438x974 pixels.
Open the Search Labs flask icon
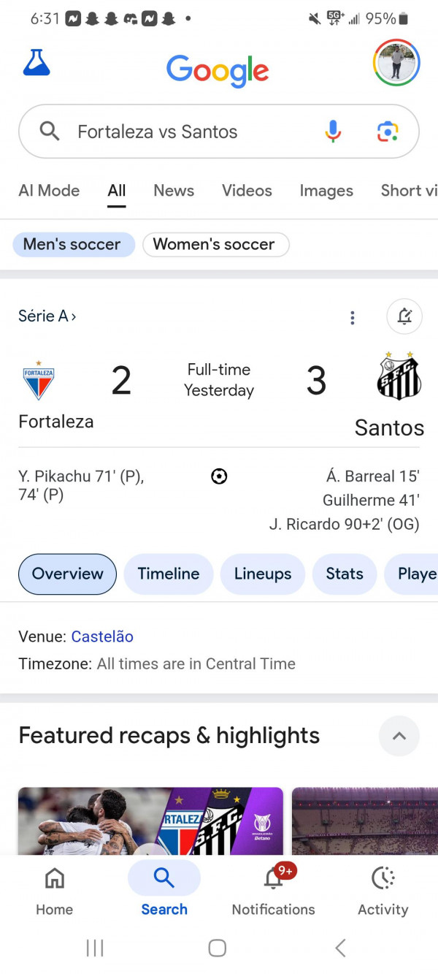pyautogui.click(x=36, y=64)
